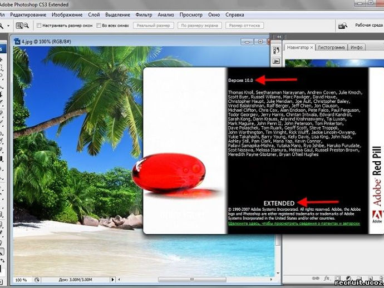384x288 pixels.
Task: Click the Navigator preview thumbnail
Action: 334,63
